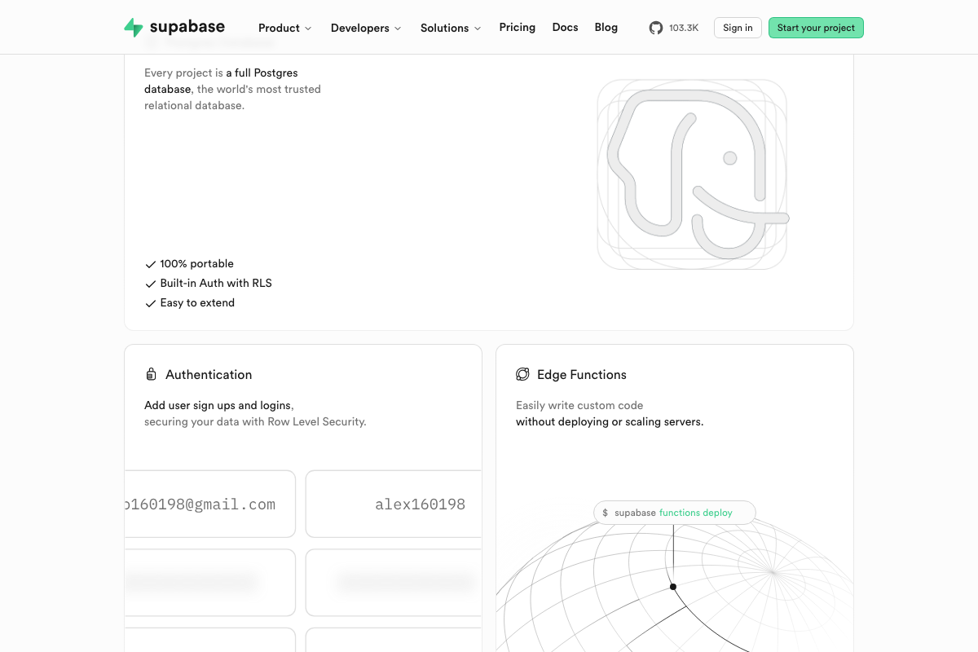Click the Sign in button

[x=738, y=28]
